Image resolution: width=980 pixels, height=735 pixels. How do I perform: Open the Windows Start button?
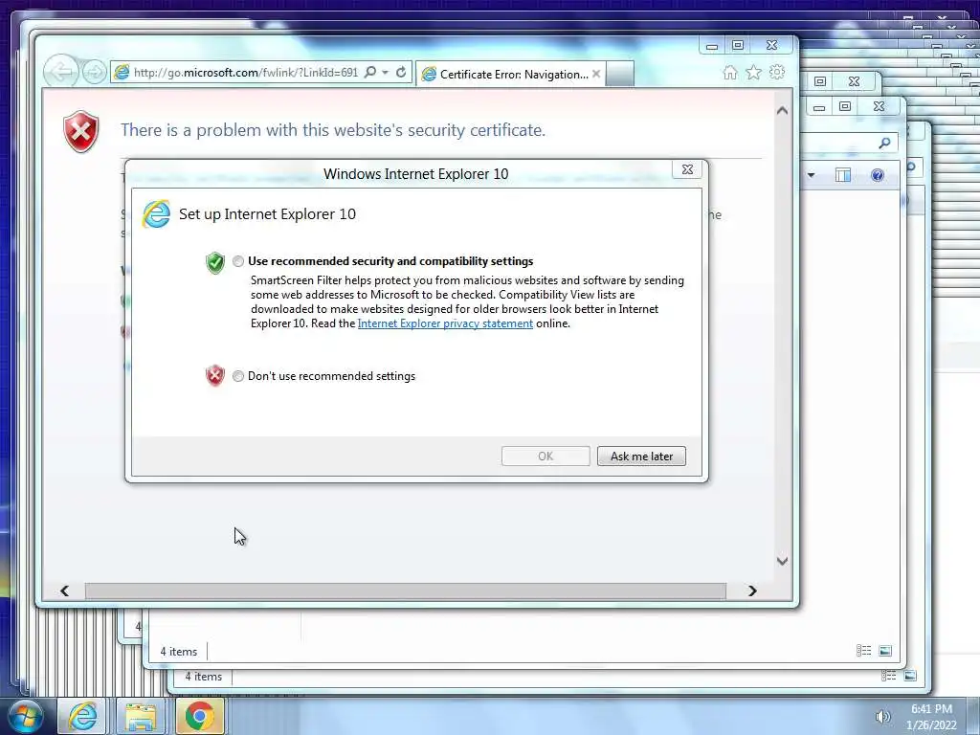24,716
